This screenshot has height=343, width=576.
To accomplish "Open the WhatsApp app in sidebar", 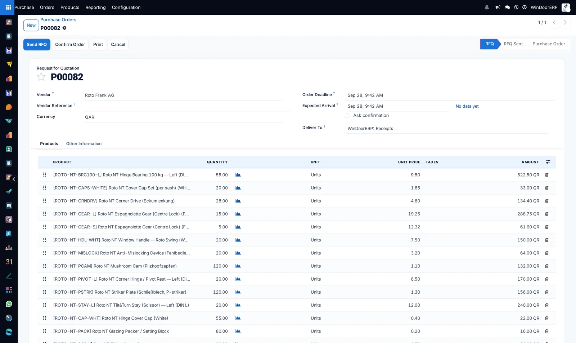I will point(9,304).
